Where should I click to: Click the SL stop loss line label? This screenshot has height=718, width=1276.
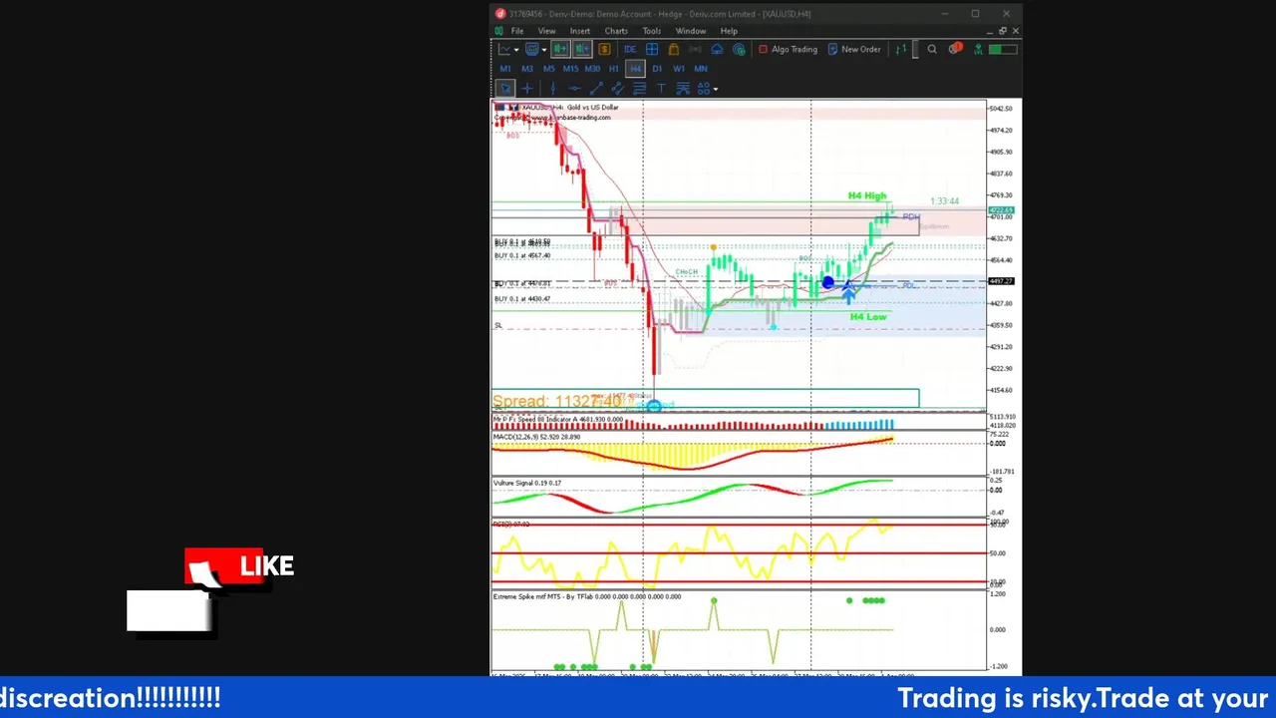pos(498,325)
